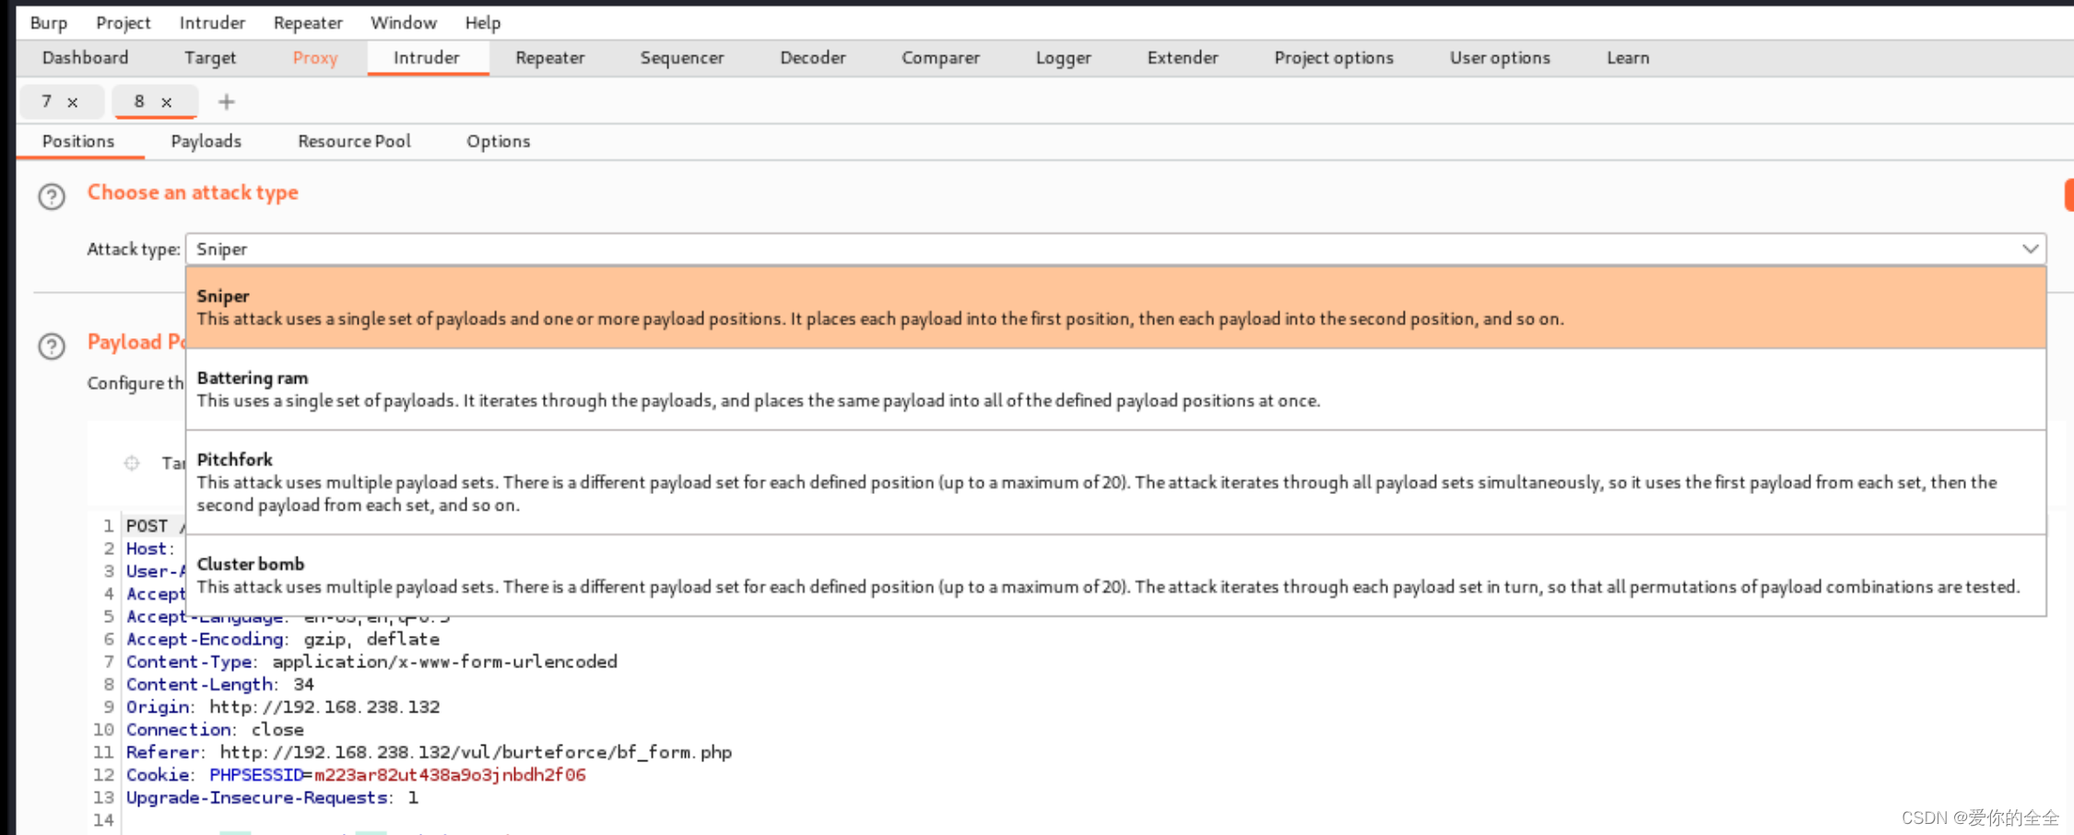Click the Origin header line
The height and width of the screenshot is (835, 2074).
coord(283,707)
